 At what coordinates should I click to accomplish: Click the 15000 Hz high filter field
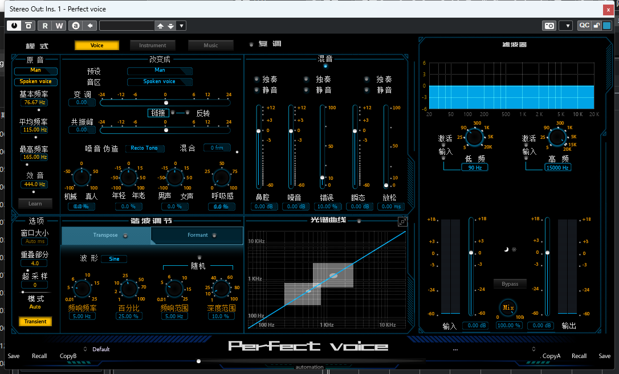click(558, 167)
